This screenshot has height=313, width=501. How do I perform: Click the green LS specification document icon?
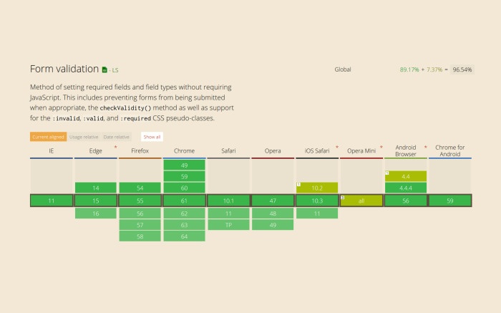point(104,69)
